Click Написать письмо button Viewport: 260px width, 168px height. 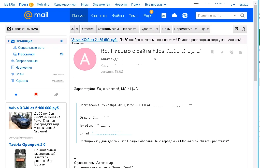pyautogui.click(x=23, y=29)
